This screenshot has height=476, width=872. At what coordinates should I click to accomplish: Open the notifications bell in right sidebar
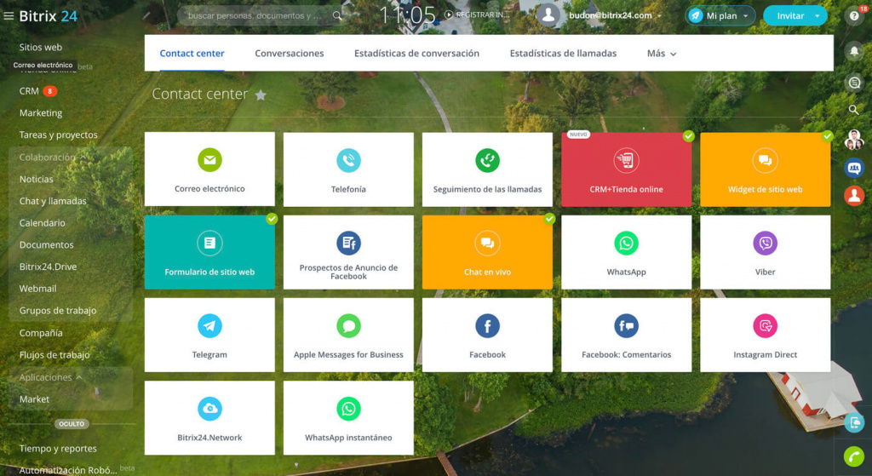[x=854, y=51]
